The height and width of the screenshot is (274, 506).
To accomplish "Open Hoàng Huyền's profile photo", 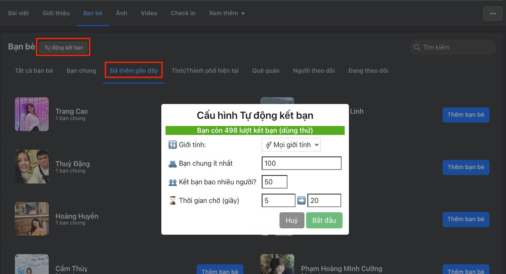I will (x=32, y=219).
